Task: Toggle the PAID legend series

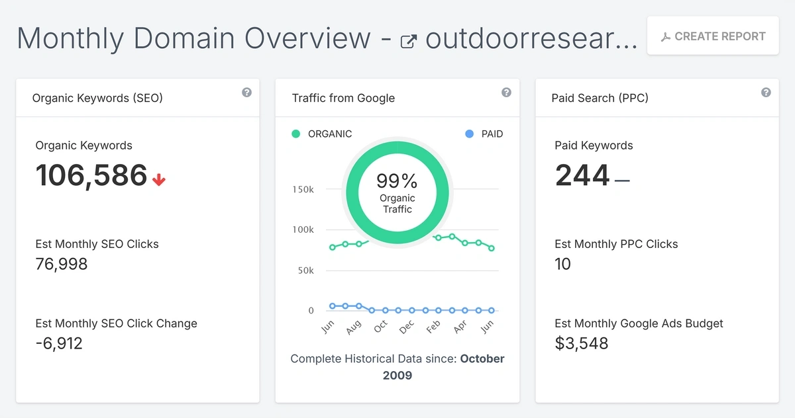Action: point(484,134)
